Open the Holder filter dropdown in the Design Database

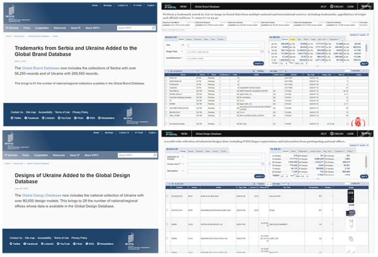tap(350, 151)
